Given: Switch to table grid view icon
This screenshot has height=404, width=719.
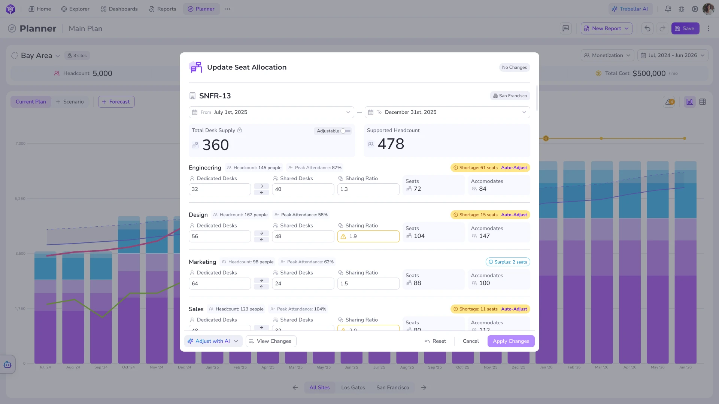Looking at the screenshot, I should tap(703, 102).
